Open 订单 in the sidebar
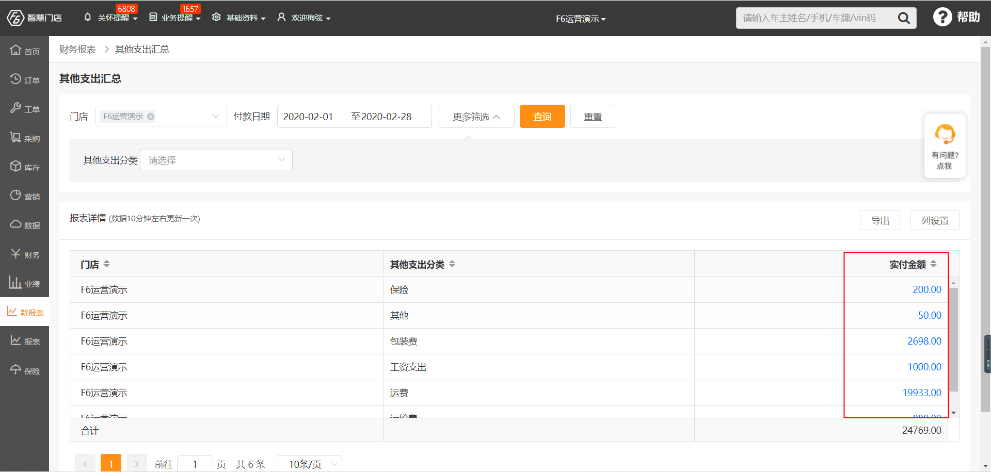Viewport: 991px width, 472px height. tap(25, 79)
